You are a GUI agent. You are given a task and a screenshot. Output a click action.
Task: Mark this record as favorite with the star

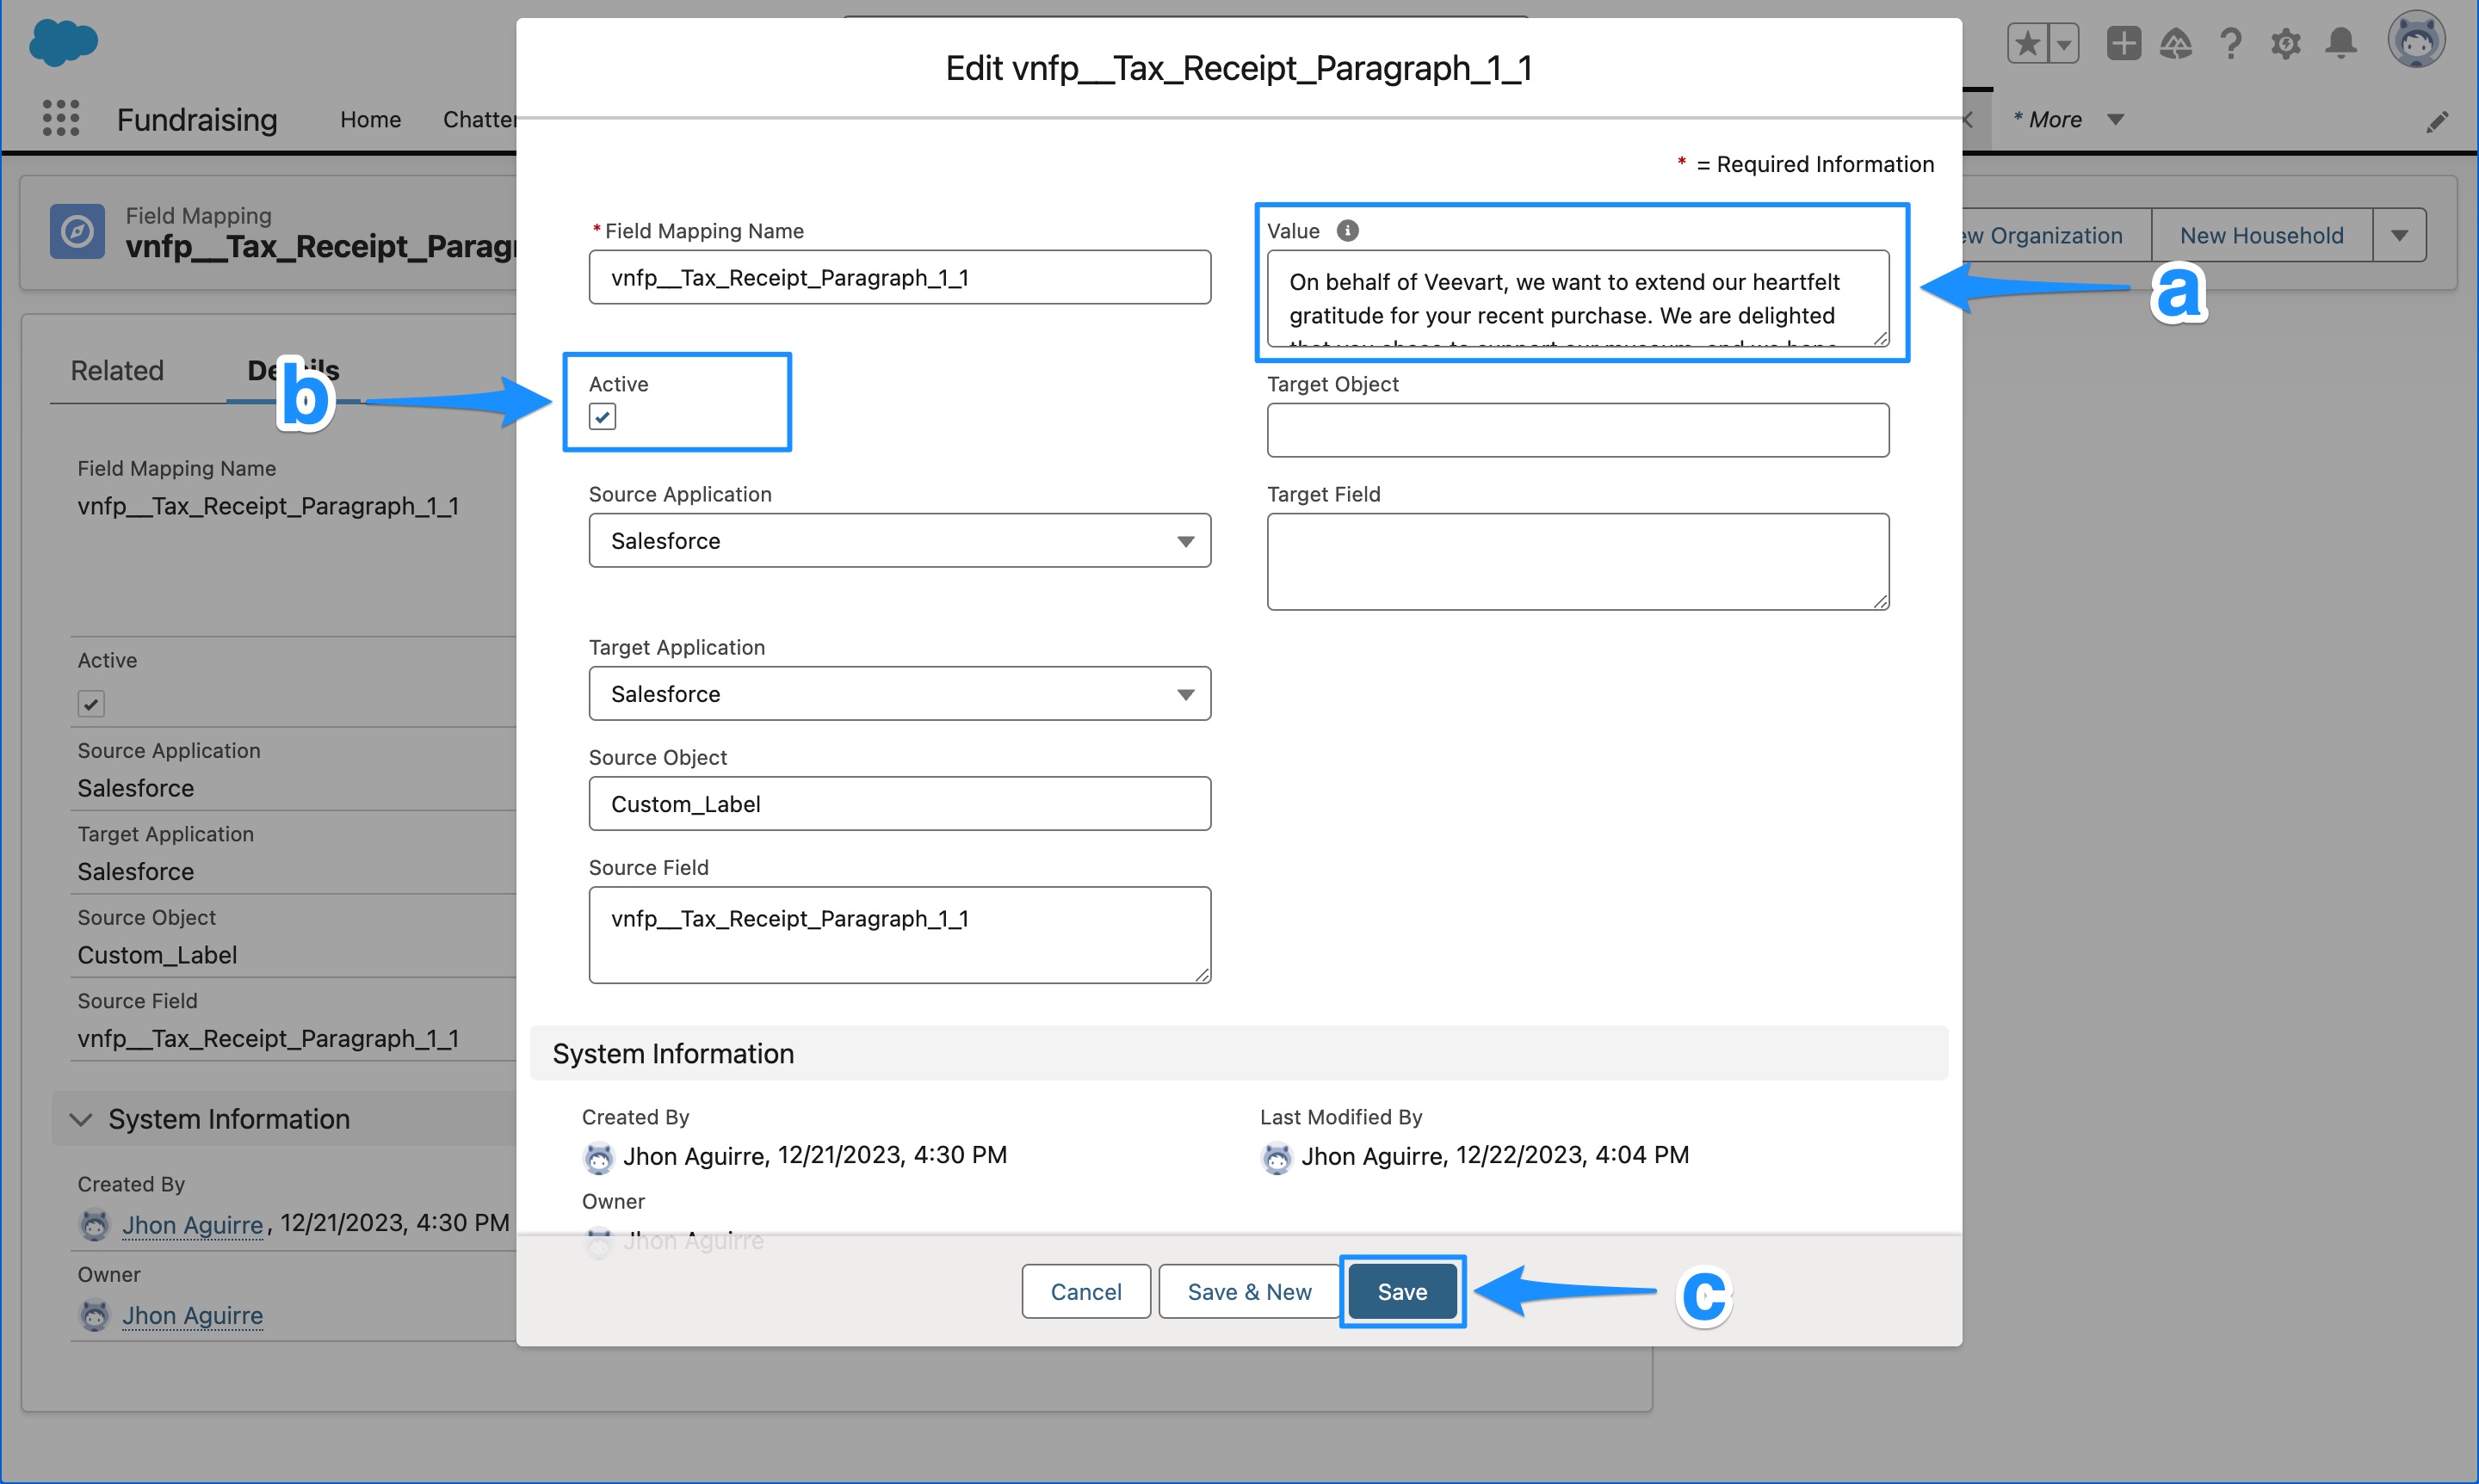pos(2028,43)
